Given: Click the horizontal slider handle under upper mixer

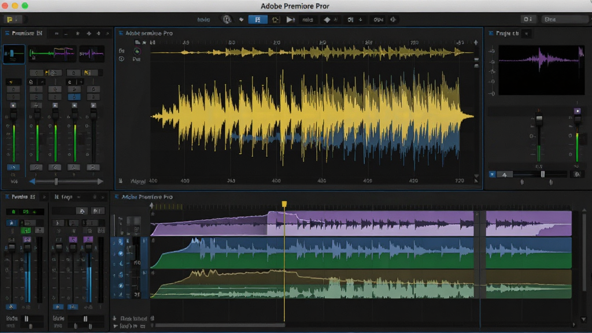Looking at the screenshot, I should [56, 182].
